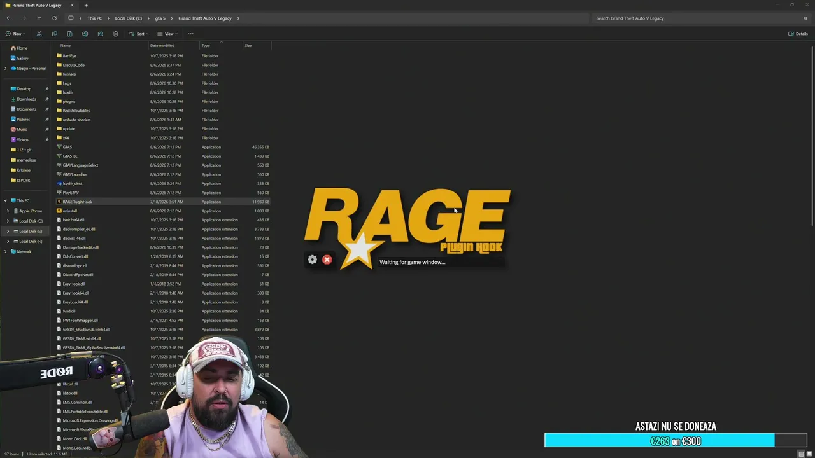Go to This PC in breadcrumb
The height and width of the screenshot is (458, 815).
click(94, 18)
